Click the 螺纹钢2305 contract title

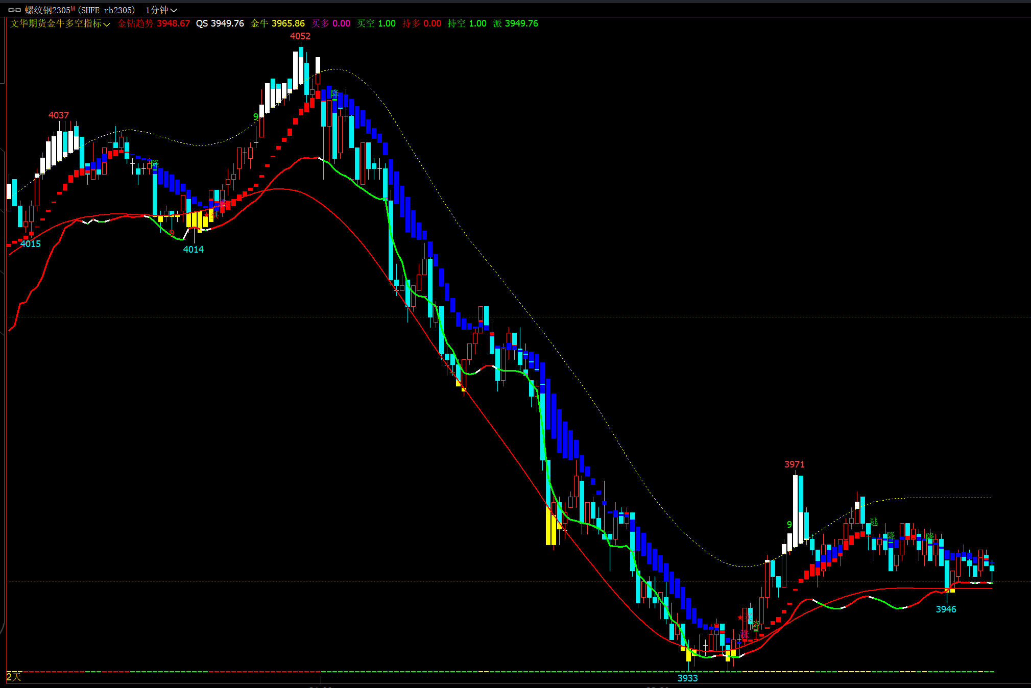(47, 10)
